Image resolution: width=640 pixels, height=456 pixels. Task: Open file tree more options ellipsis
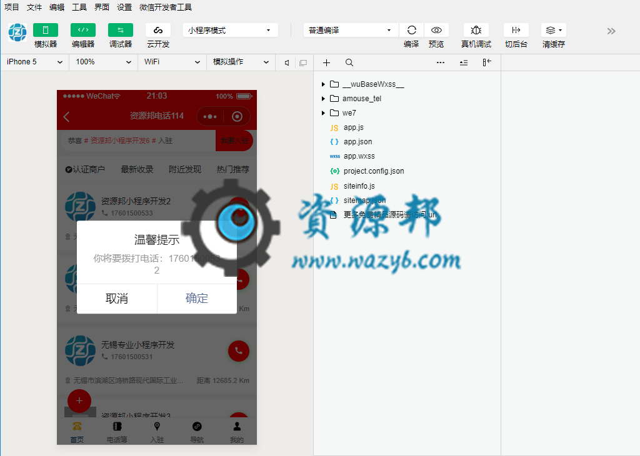(x=441, y=62)
